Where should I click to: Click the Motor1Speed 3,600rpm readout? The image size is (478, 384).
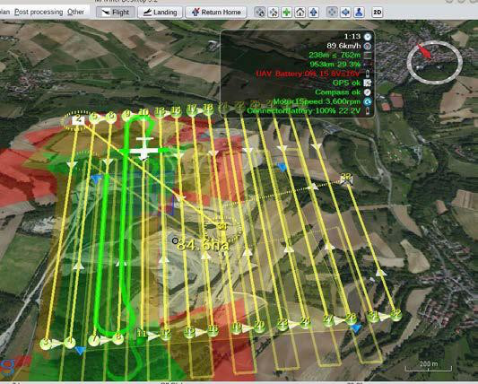(317, 101)
